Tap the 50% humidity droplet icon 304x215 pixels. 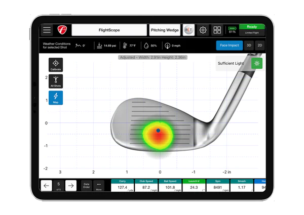[x=146, y=46]
